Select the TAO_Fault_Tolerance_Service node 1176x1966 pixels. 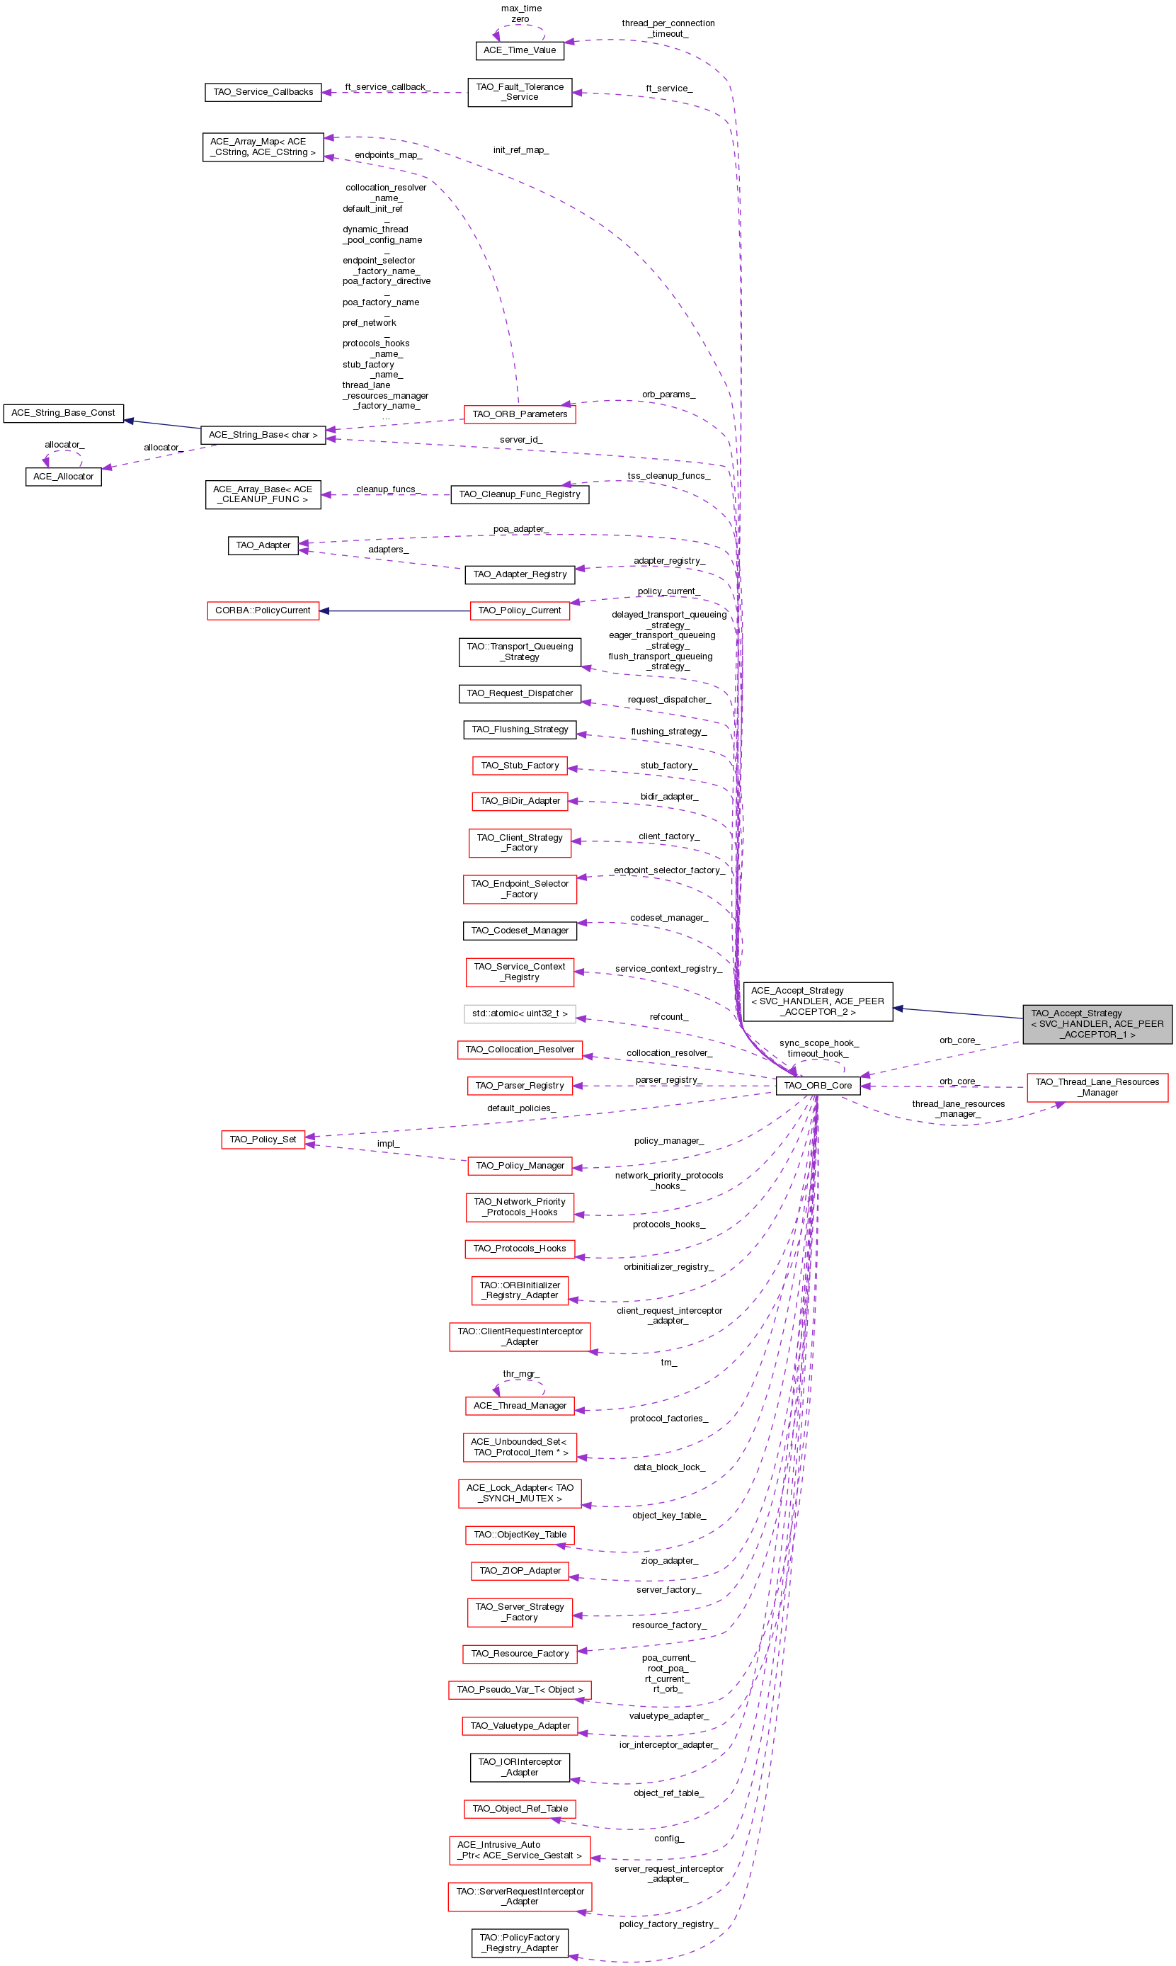pyautogui.click(x=519, y=92)
